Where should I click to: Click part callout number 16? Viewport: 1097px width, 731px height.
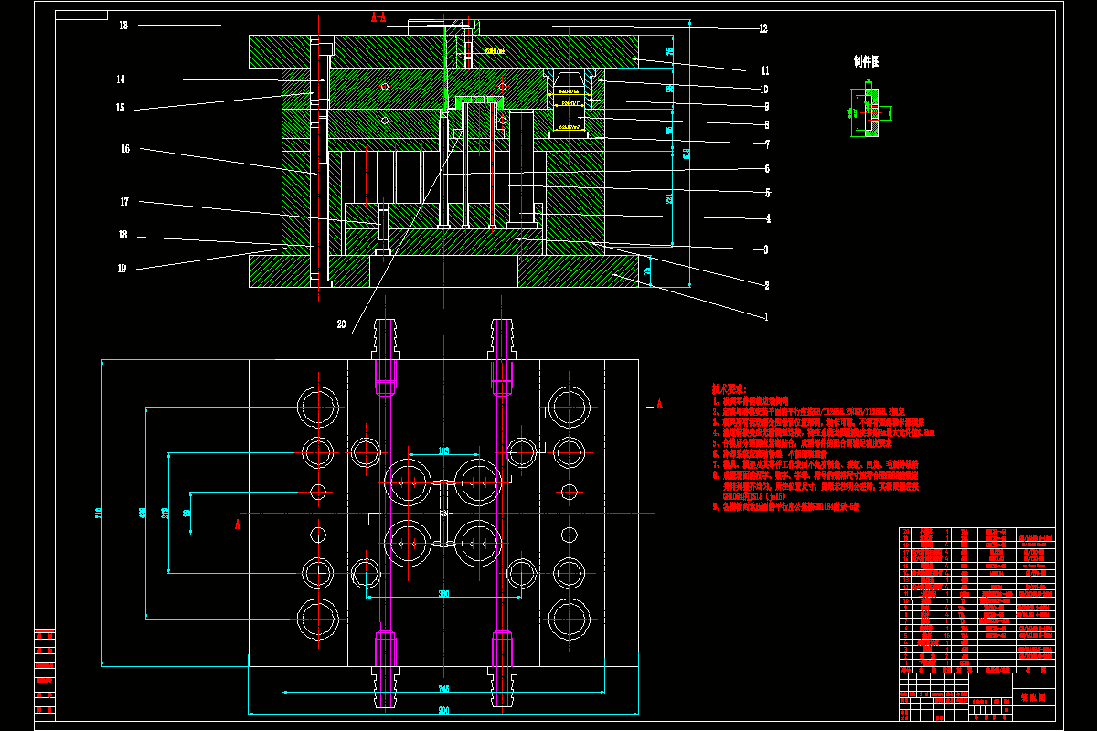[x=124, y=148]
